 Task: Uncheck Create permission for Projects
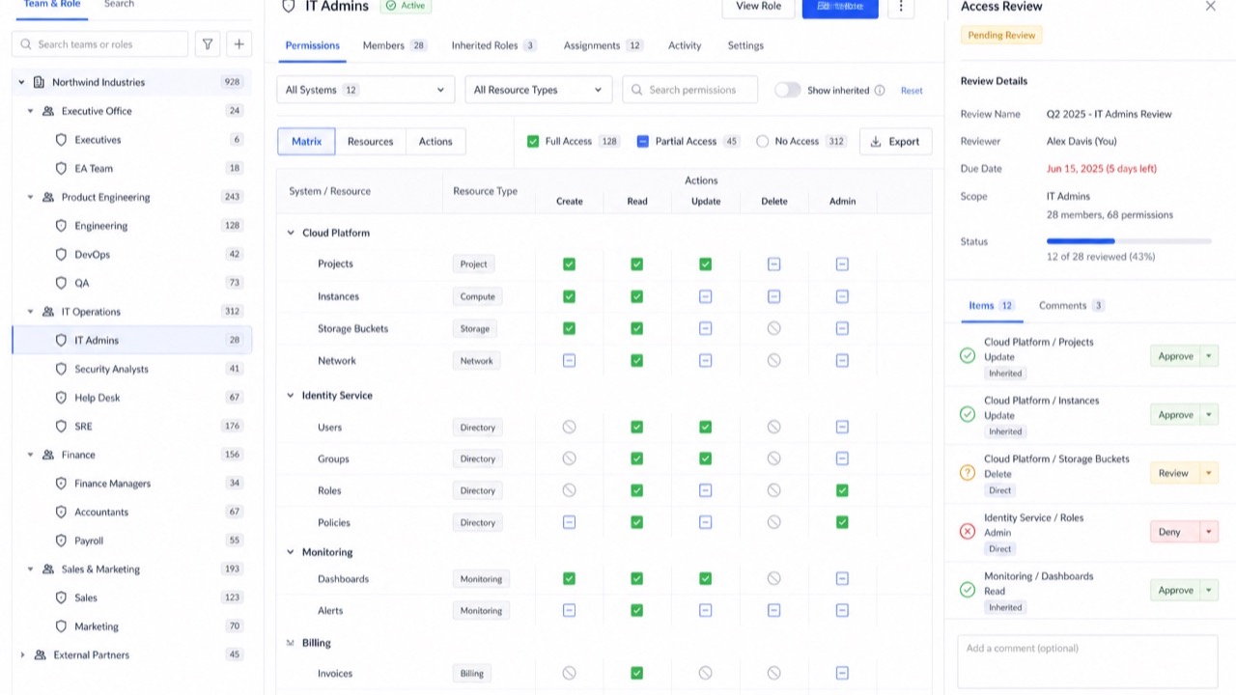(570, 264)
